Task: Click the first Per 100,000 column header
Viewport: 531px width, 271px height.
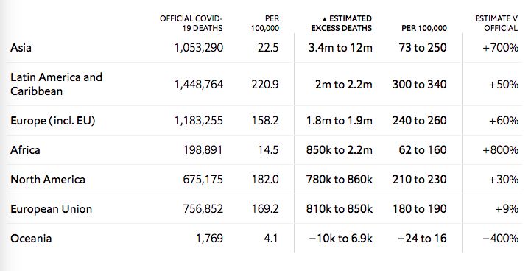Action: [265, 24]
